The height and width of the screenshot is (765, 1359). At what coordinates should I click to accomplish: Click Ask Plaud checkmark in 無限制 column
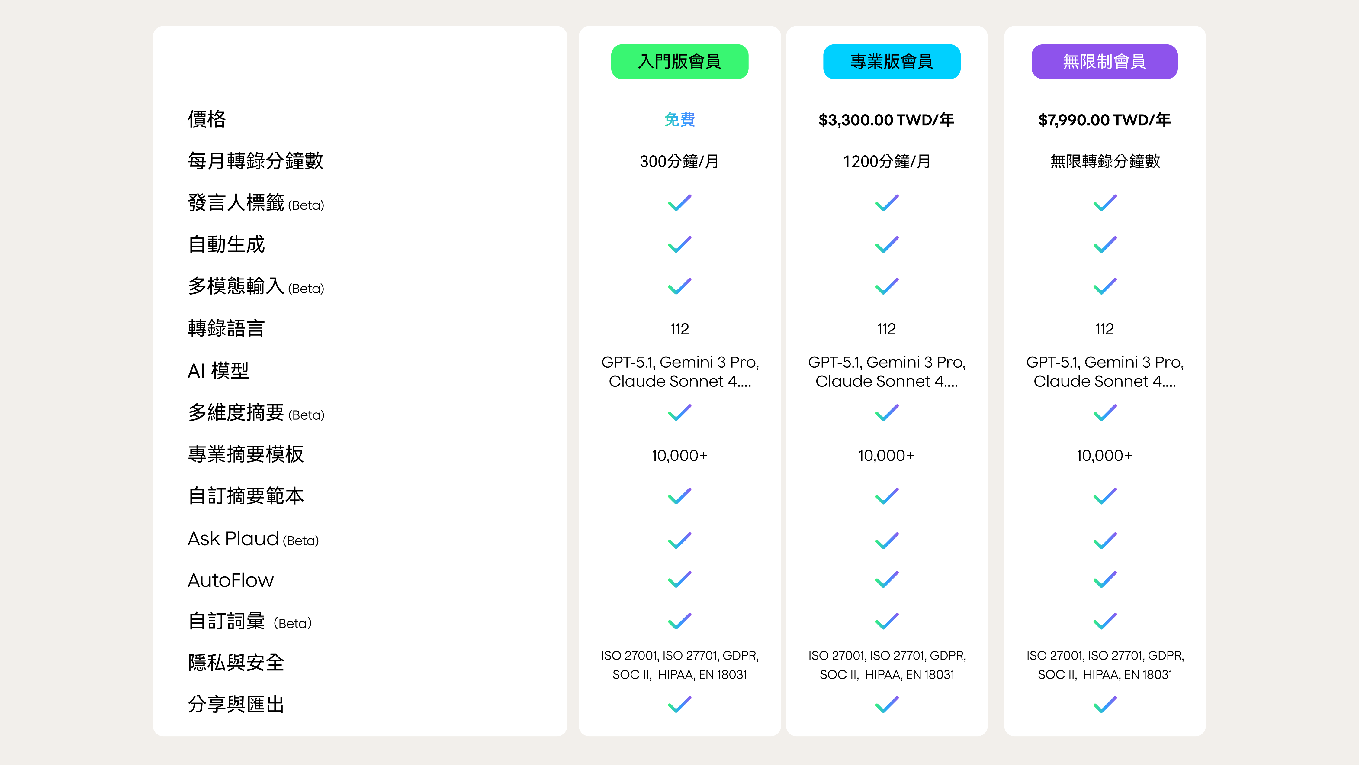coord(1105,540)
